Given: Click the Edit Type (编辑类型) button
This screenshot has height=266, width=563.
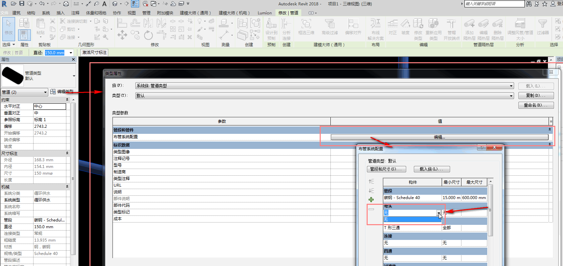Looking at the screenshot, I should point(62,91).
